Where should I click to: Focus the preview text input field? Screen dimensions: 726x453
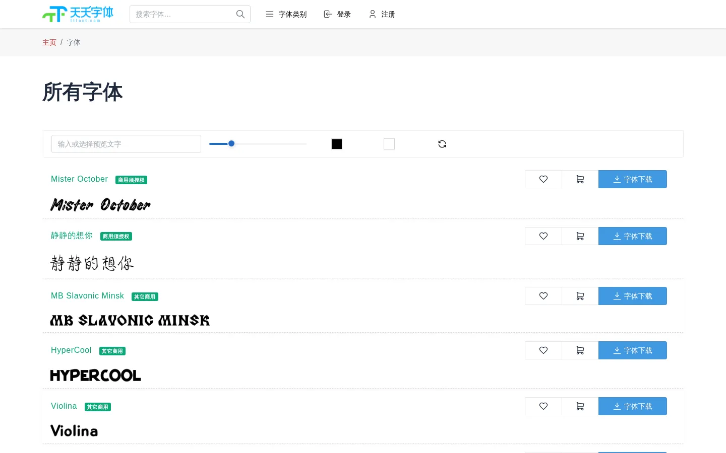pyautogui.click(x=126, y=144)
